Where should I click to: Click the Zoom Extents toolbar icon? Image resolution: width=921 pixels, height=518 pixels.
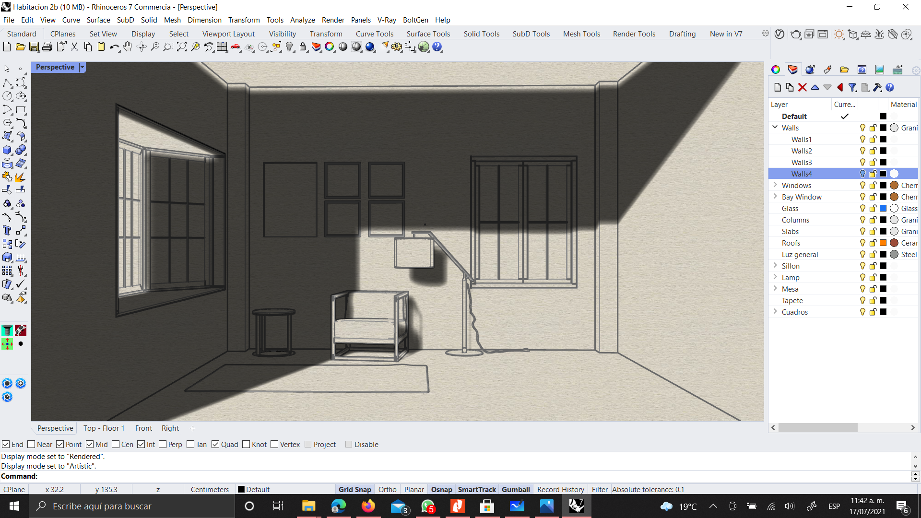(x=182, y=47)
